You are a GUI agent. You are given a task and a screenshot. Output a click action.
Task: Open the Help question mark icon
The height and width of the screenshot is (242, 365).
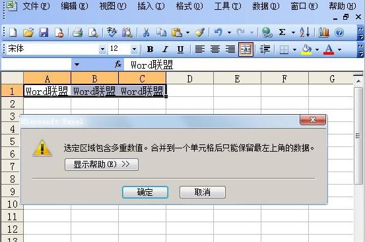(339, 32)
